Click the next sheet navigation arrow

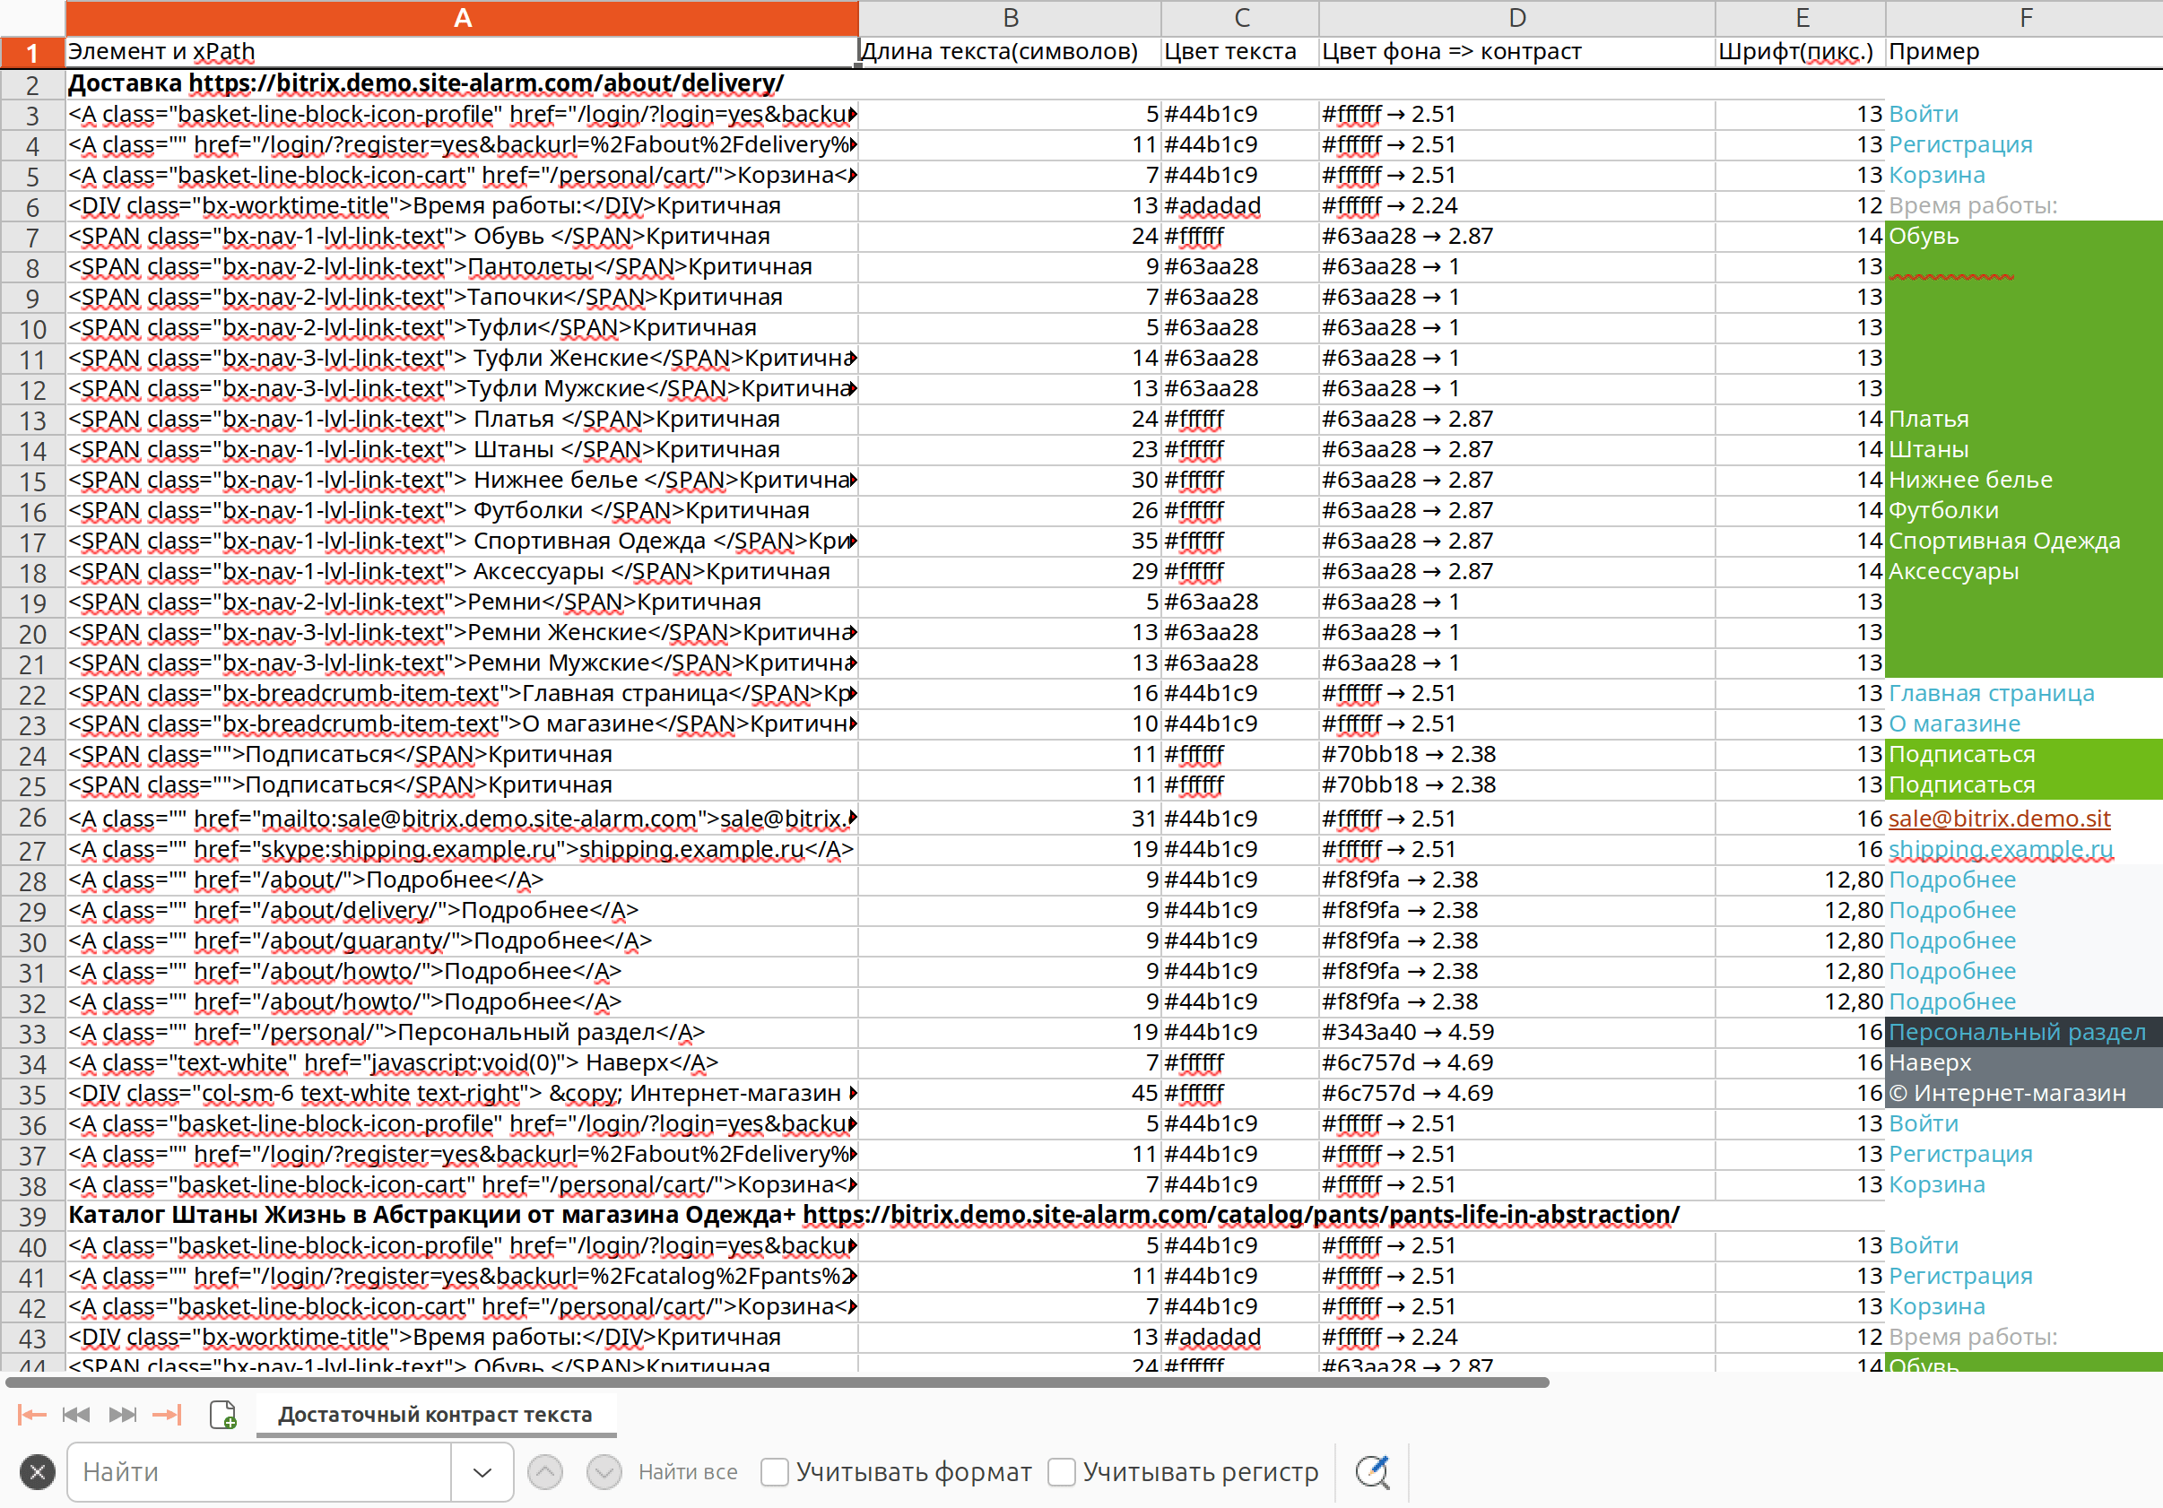(123, 1414)
